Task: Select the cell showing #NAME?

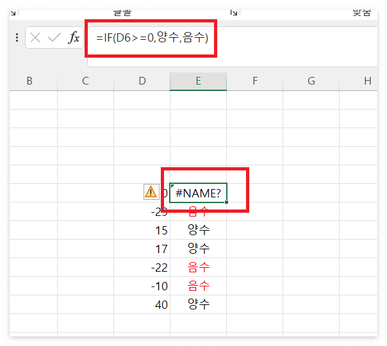Action: tap(198, 193)
